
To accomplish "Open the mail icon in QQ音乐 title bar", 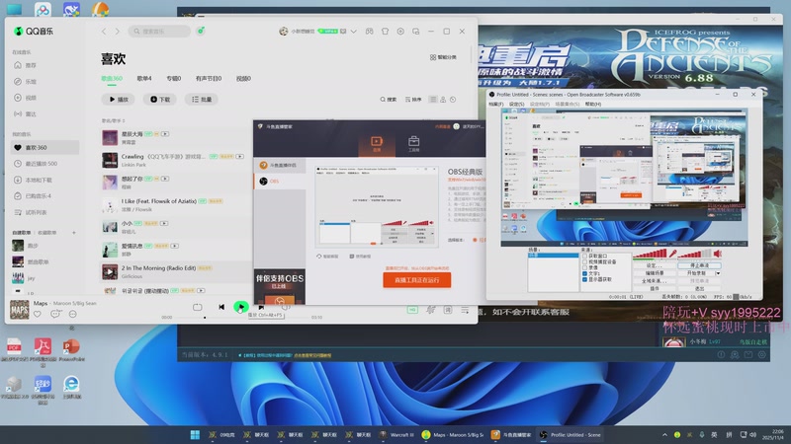I will (343, 32).
